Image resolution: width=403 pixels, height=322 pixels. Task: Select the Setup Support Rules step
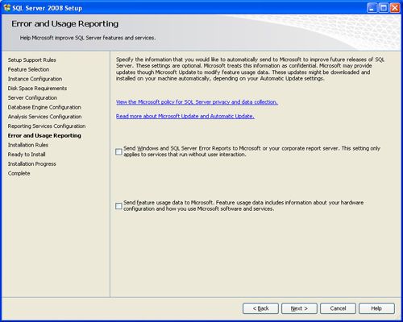coord(32,60)
